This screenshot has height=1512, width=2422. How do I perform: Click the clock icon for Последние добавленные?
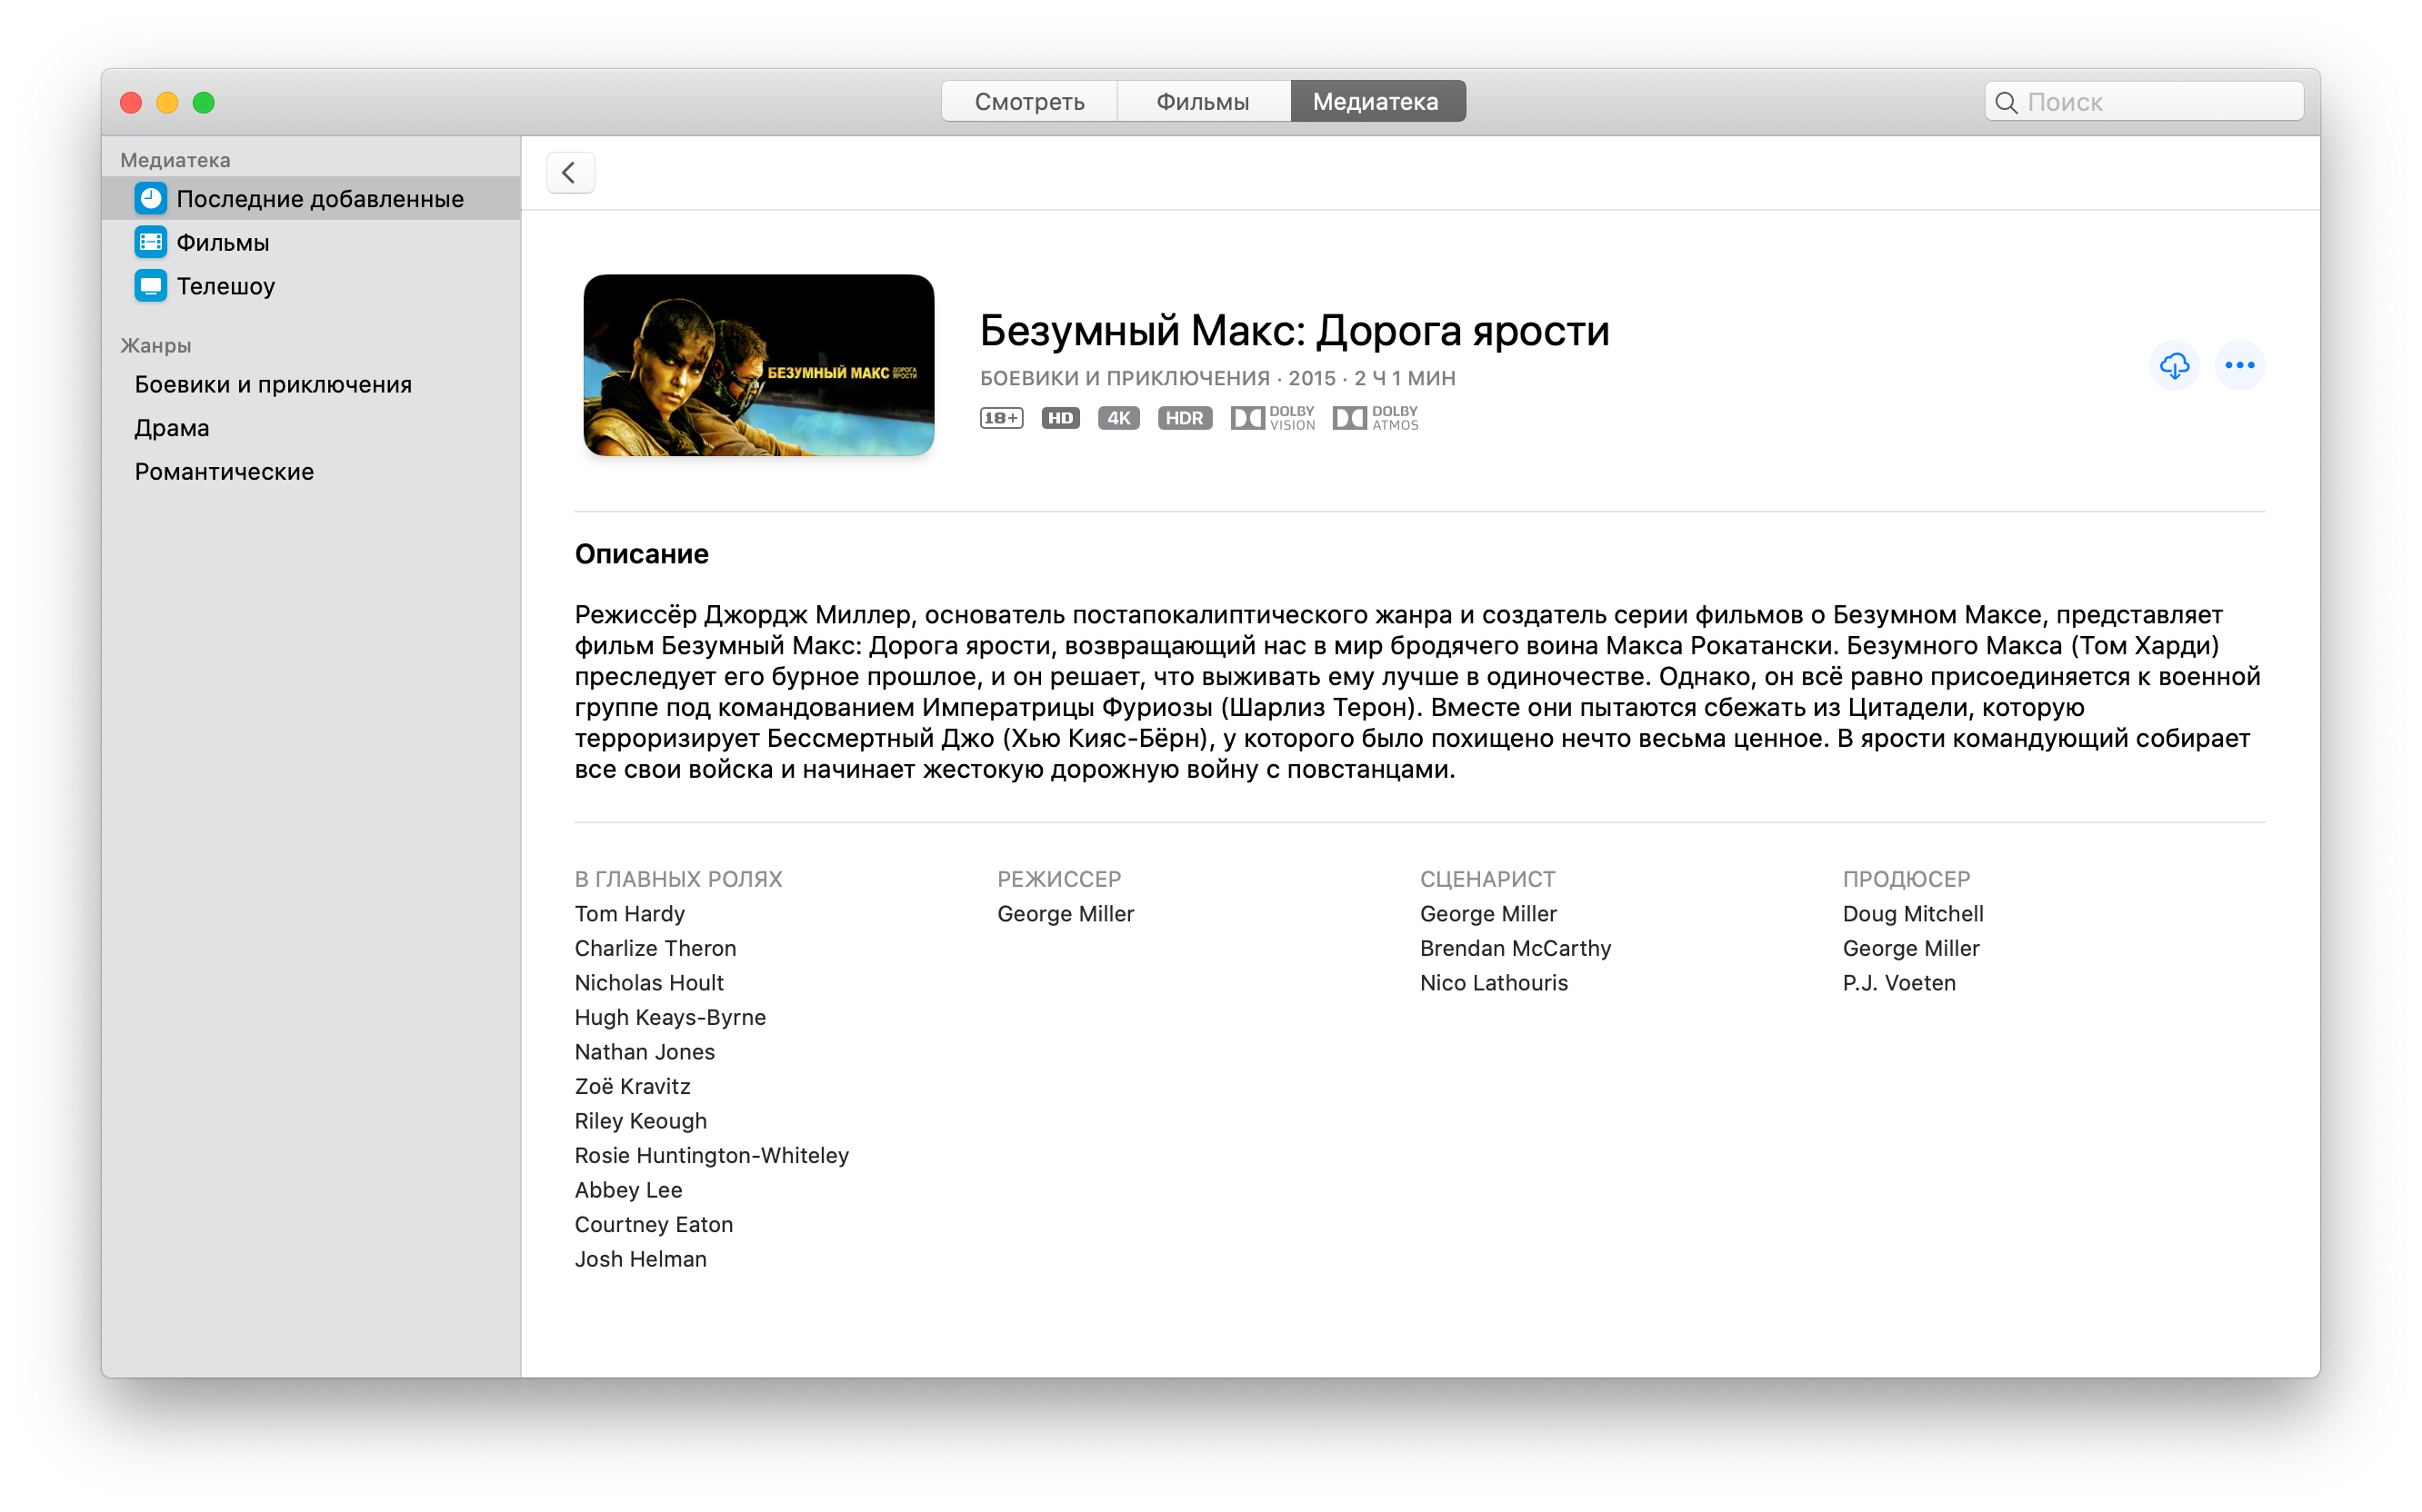pos(150,199)
